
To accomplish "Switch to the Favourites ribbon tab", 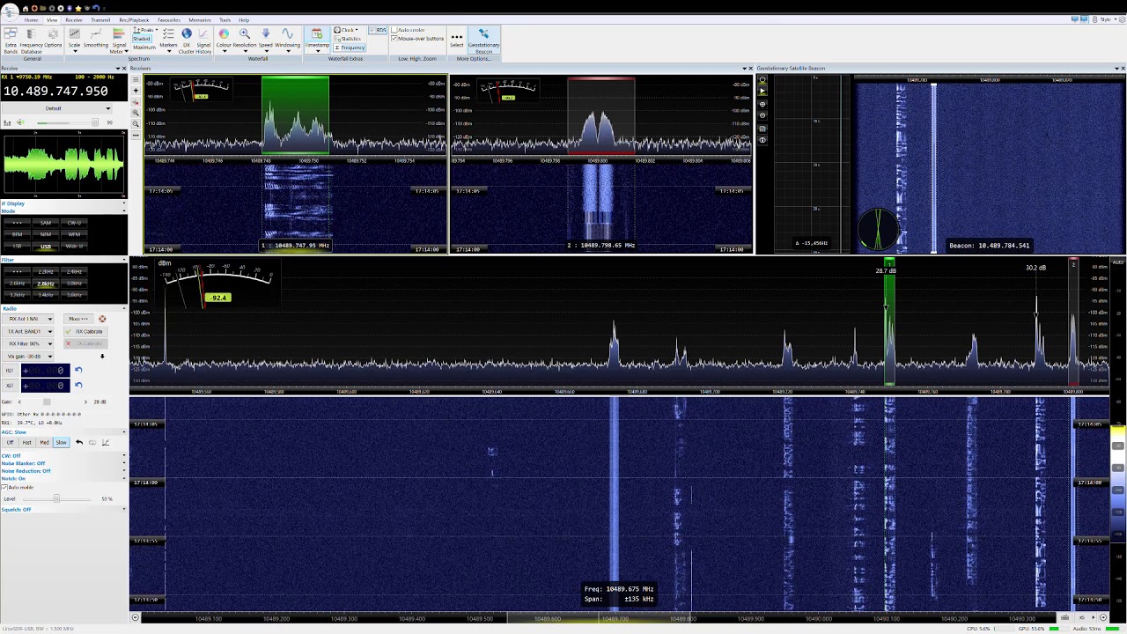I will tap(169, 19).
